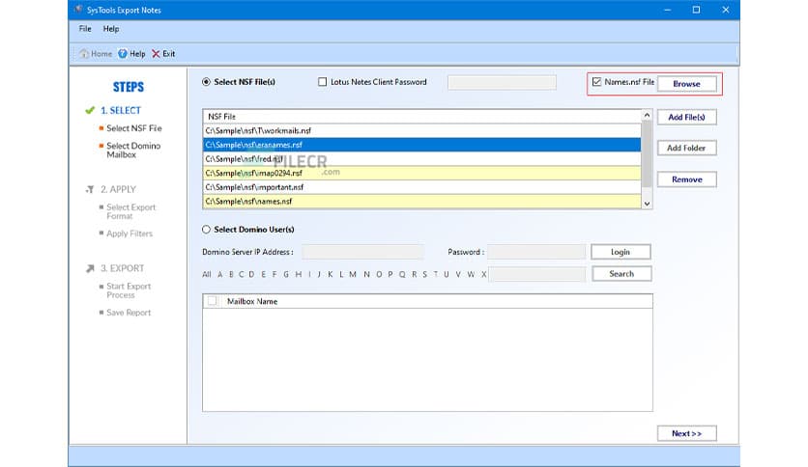Click NSF list scroll-up arrow
This screenshot has height=467, width=808.
[x=647, y=115]
